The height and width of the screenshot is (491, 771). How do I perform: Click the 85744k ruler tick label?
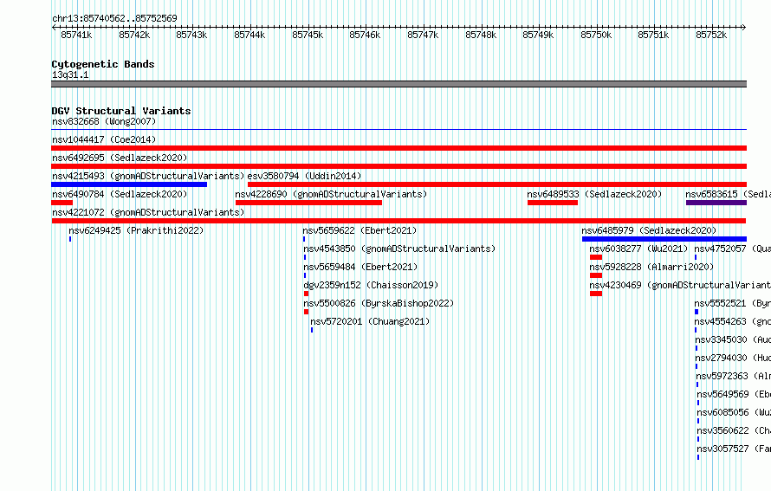(249, 35)
